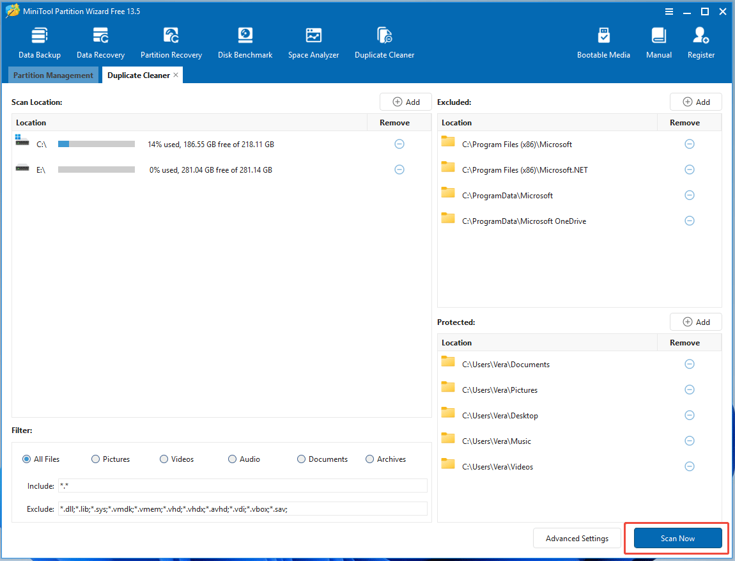
Task: Remove C:\Users\Vera\Music from protected locations
Action: click(689, 440)
